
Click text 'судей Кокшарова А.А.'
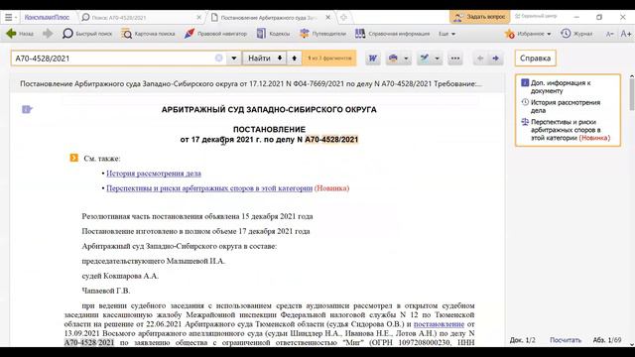pos(120,276)
